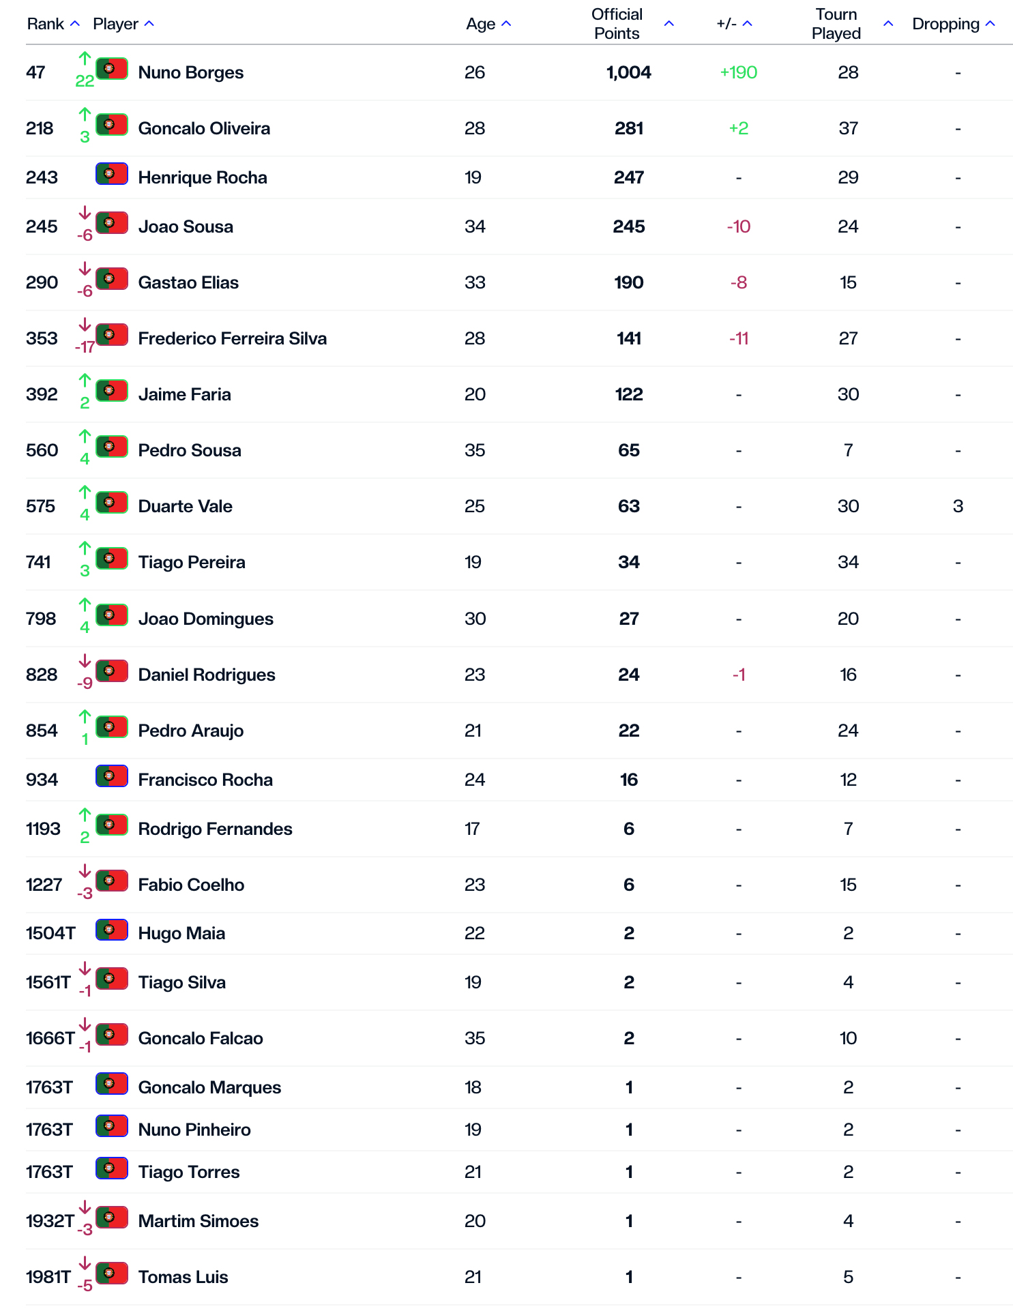This screenshot has width=1013, height=1311.
Task: Sort by the Dropping column arrow
Action: 990,24
